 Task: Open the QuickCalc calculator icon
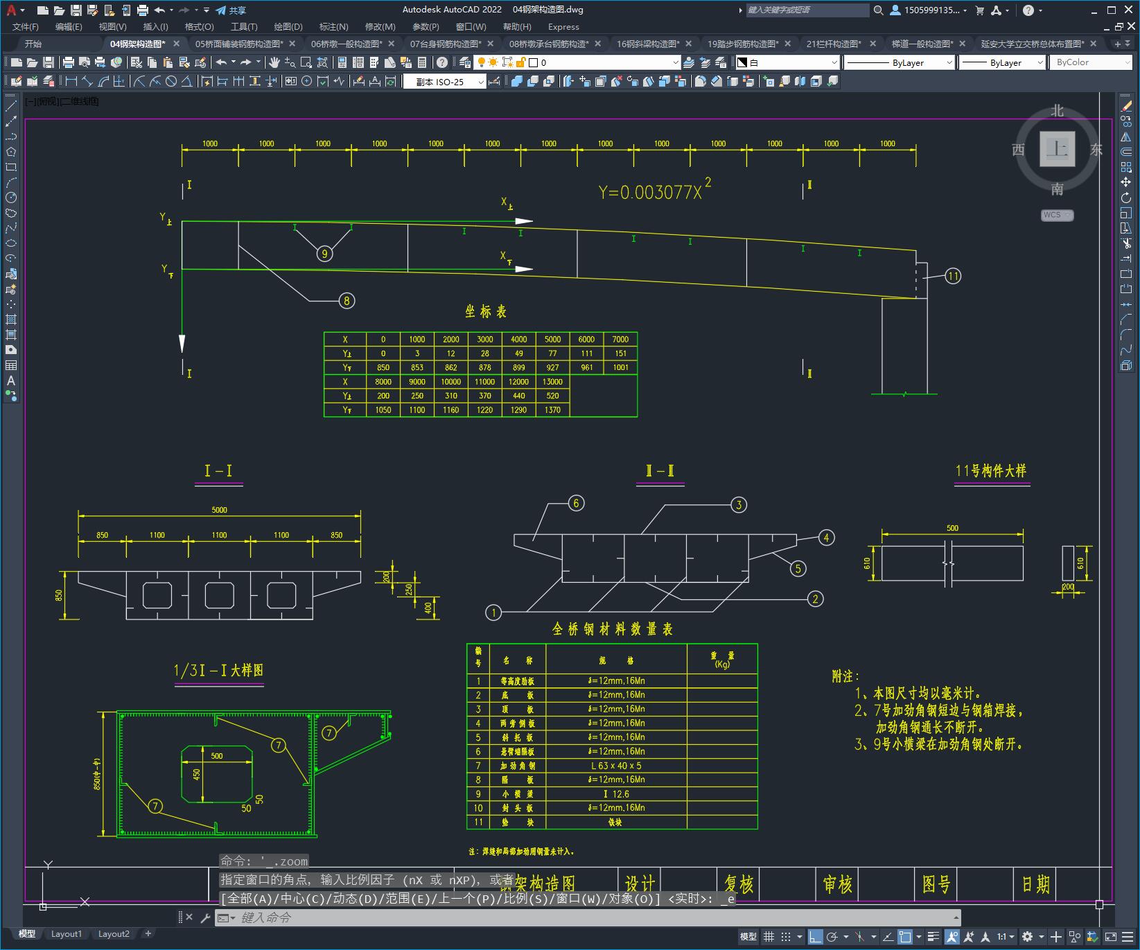[422, 62]
